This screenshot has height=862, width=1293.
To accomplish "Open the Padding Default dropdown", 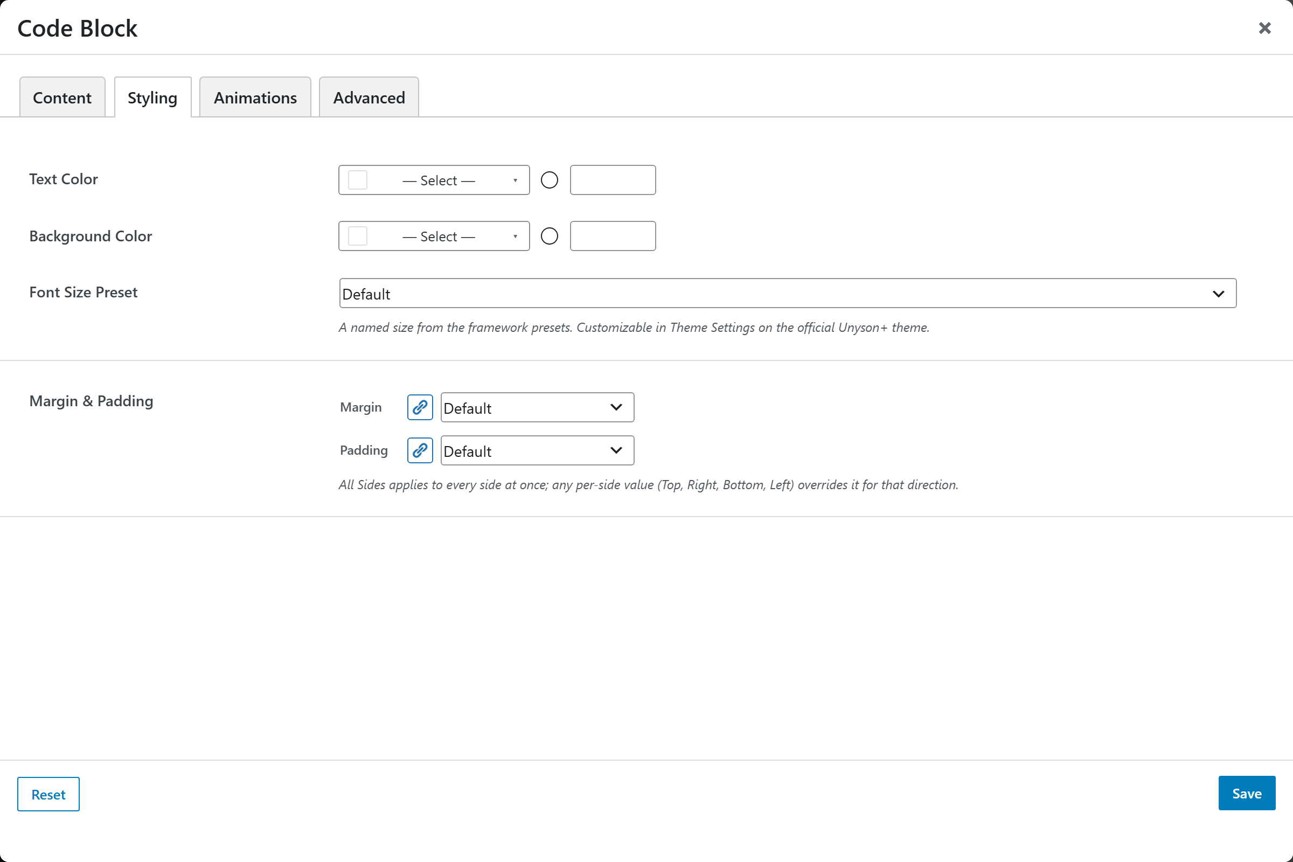I will pyautogui.click(x=537, y=450).
